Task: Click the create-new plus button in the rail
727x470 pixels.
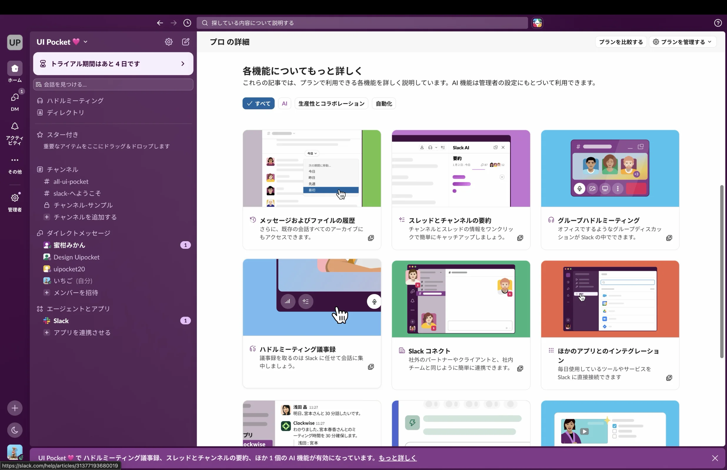Action: (15, 408)
